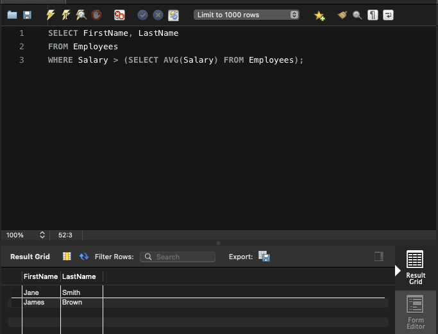Viewport: 438px width, 334px height.
Task: Rollback the current transaction
Action: 158,15
